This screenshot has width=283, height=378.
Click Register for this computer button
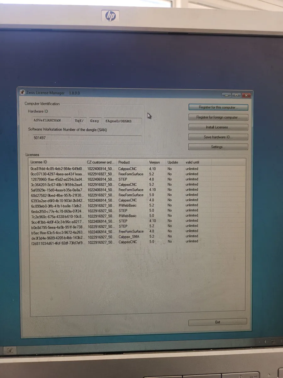[x=218, y=107]
